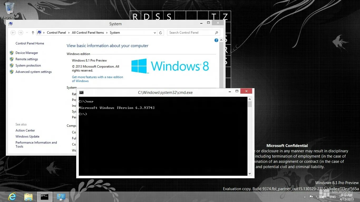Open the recent locations dropdown arrow

pyautogui.click(x=27, y=33)
